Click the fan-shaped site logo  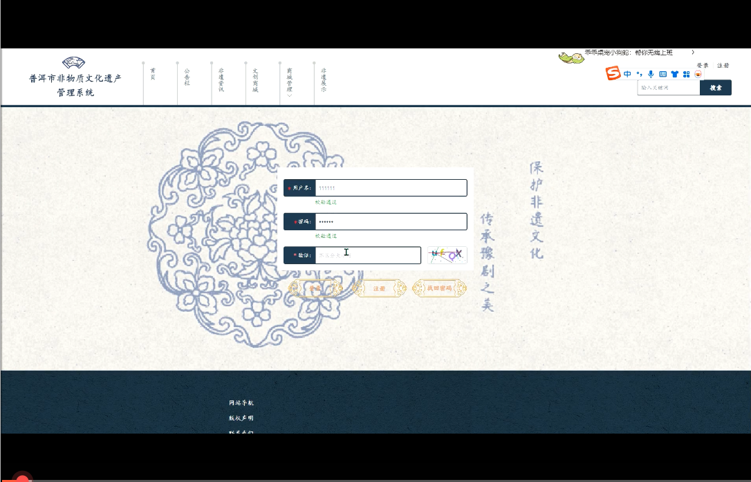pyautogui.click(x=74, y=62)
